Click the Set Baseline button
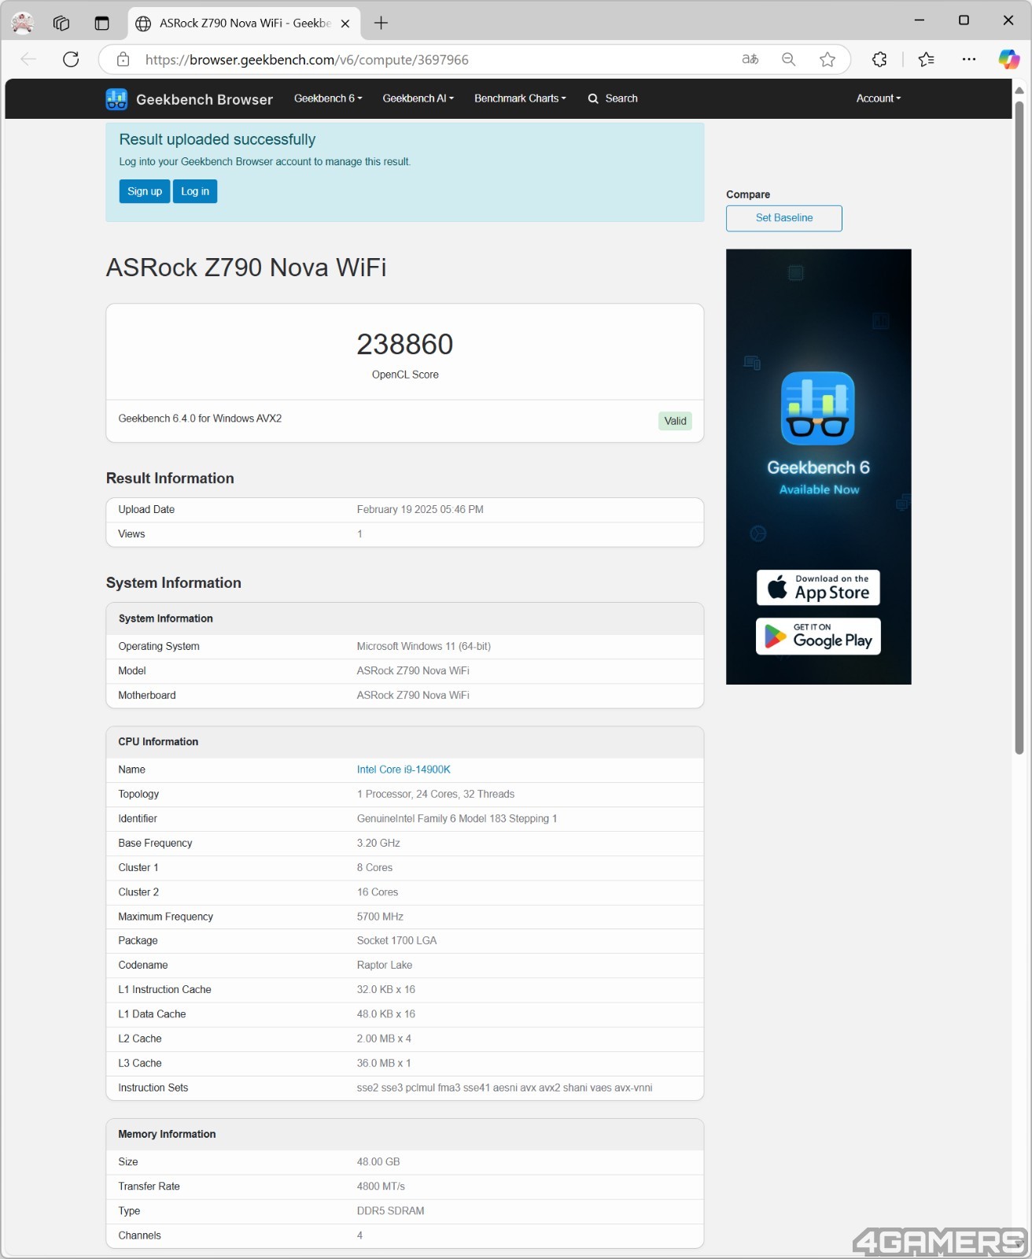1032x1259 pixels. coord(784,218)
